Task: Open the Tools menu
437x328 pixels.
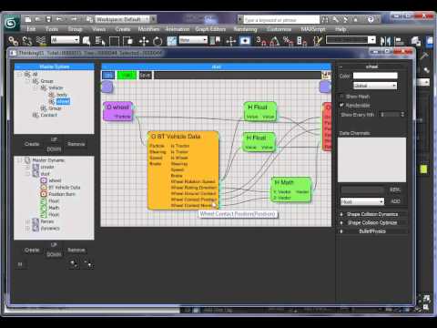Action: tap(52, 29)
